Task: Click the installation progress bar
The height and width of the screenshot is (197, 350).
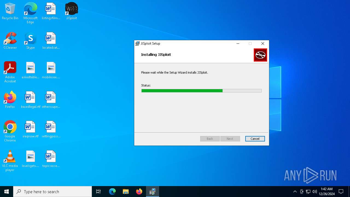Action: click(201, 91)
